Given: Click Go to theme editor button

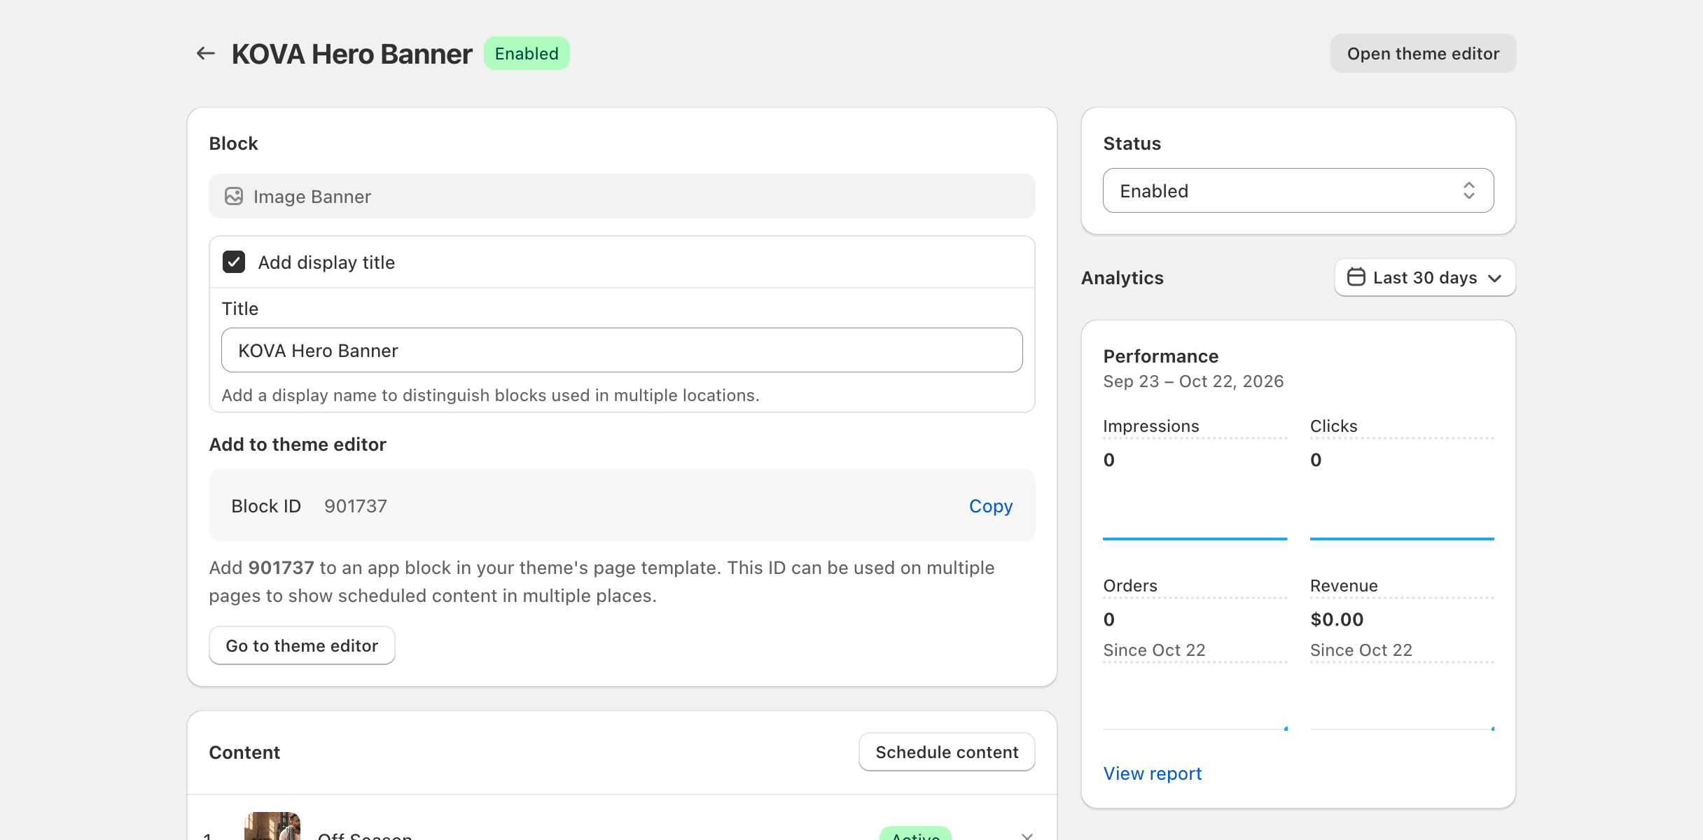Looking at the screenshot, I should [302, 645].
